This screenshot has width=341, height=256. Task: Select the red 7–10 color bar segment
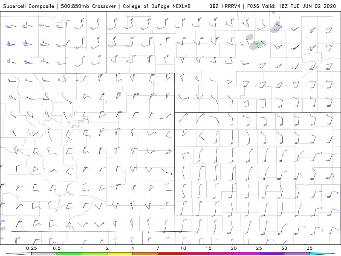(x=170, y=254)
